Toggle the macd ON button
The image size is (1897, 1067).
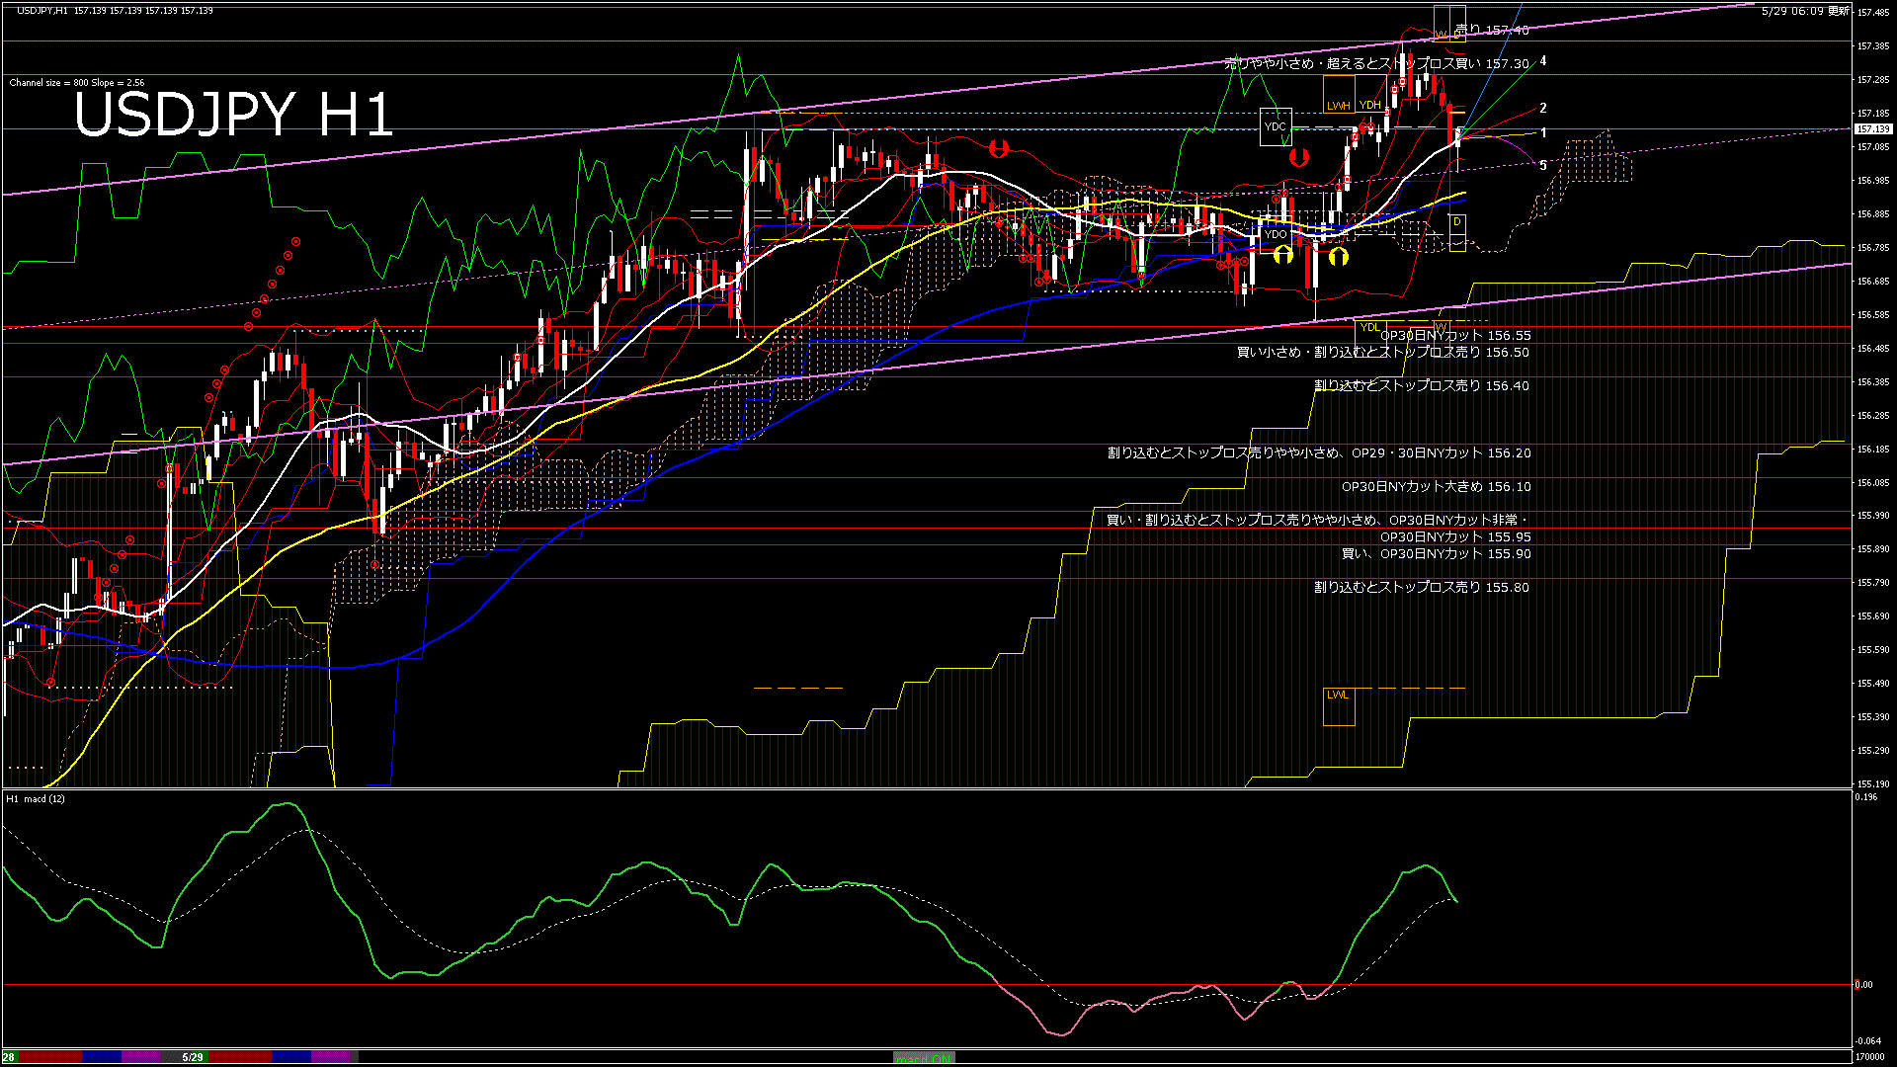point(924,1058)
